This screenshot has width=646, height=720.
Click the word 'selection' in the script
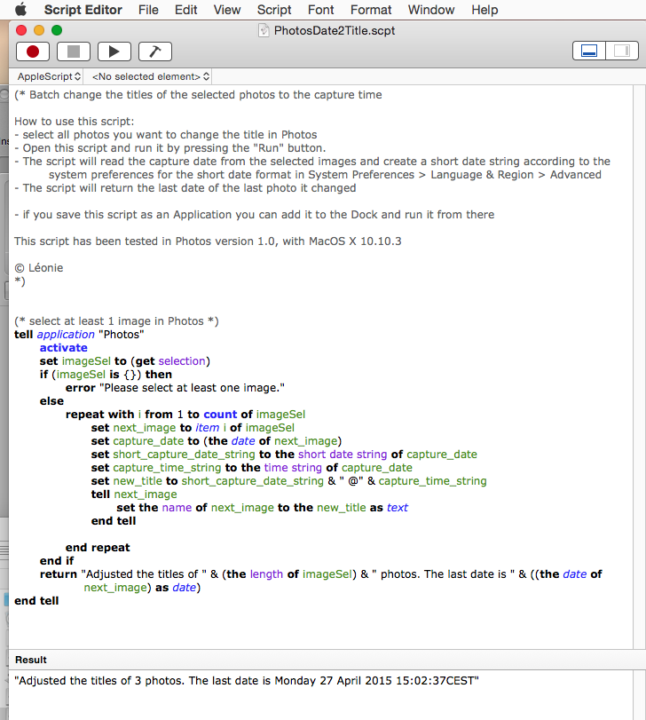tap(182, 361)
